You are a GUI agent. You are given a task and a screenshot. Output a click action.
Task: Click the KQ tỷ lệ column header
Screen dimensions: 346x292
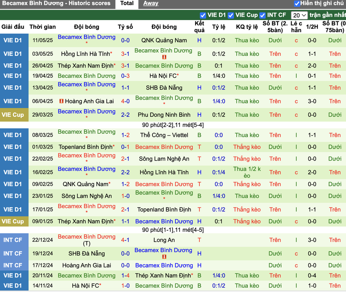coord(247,27)
